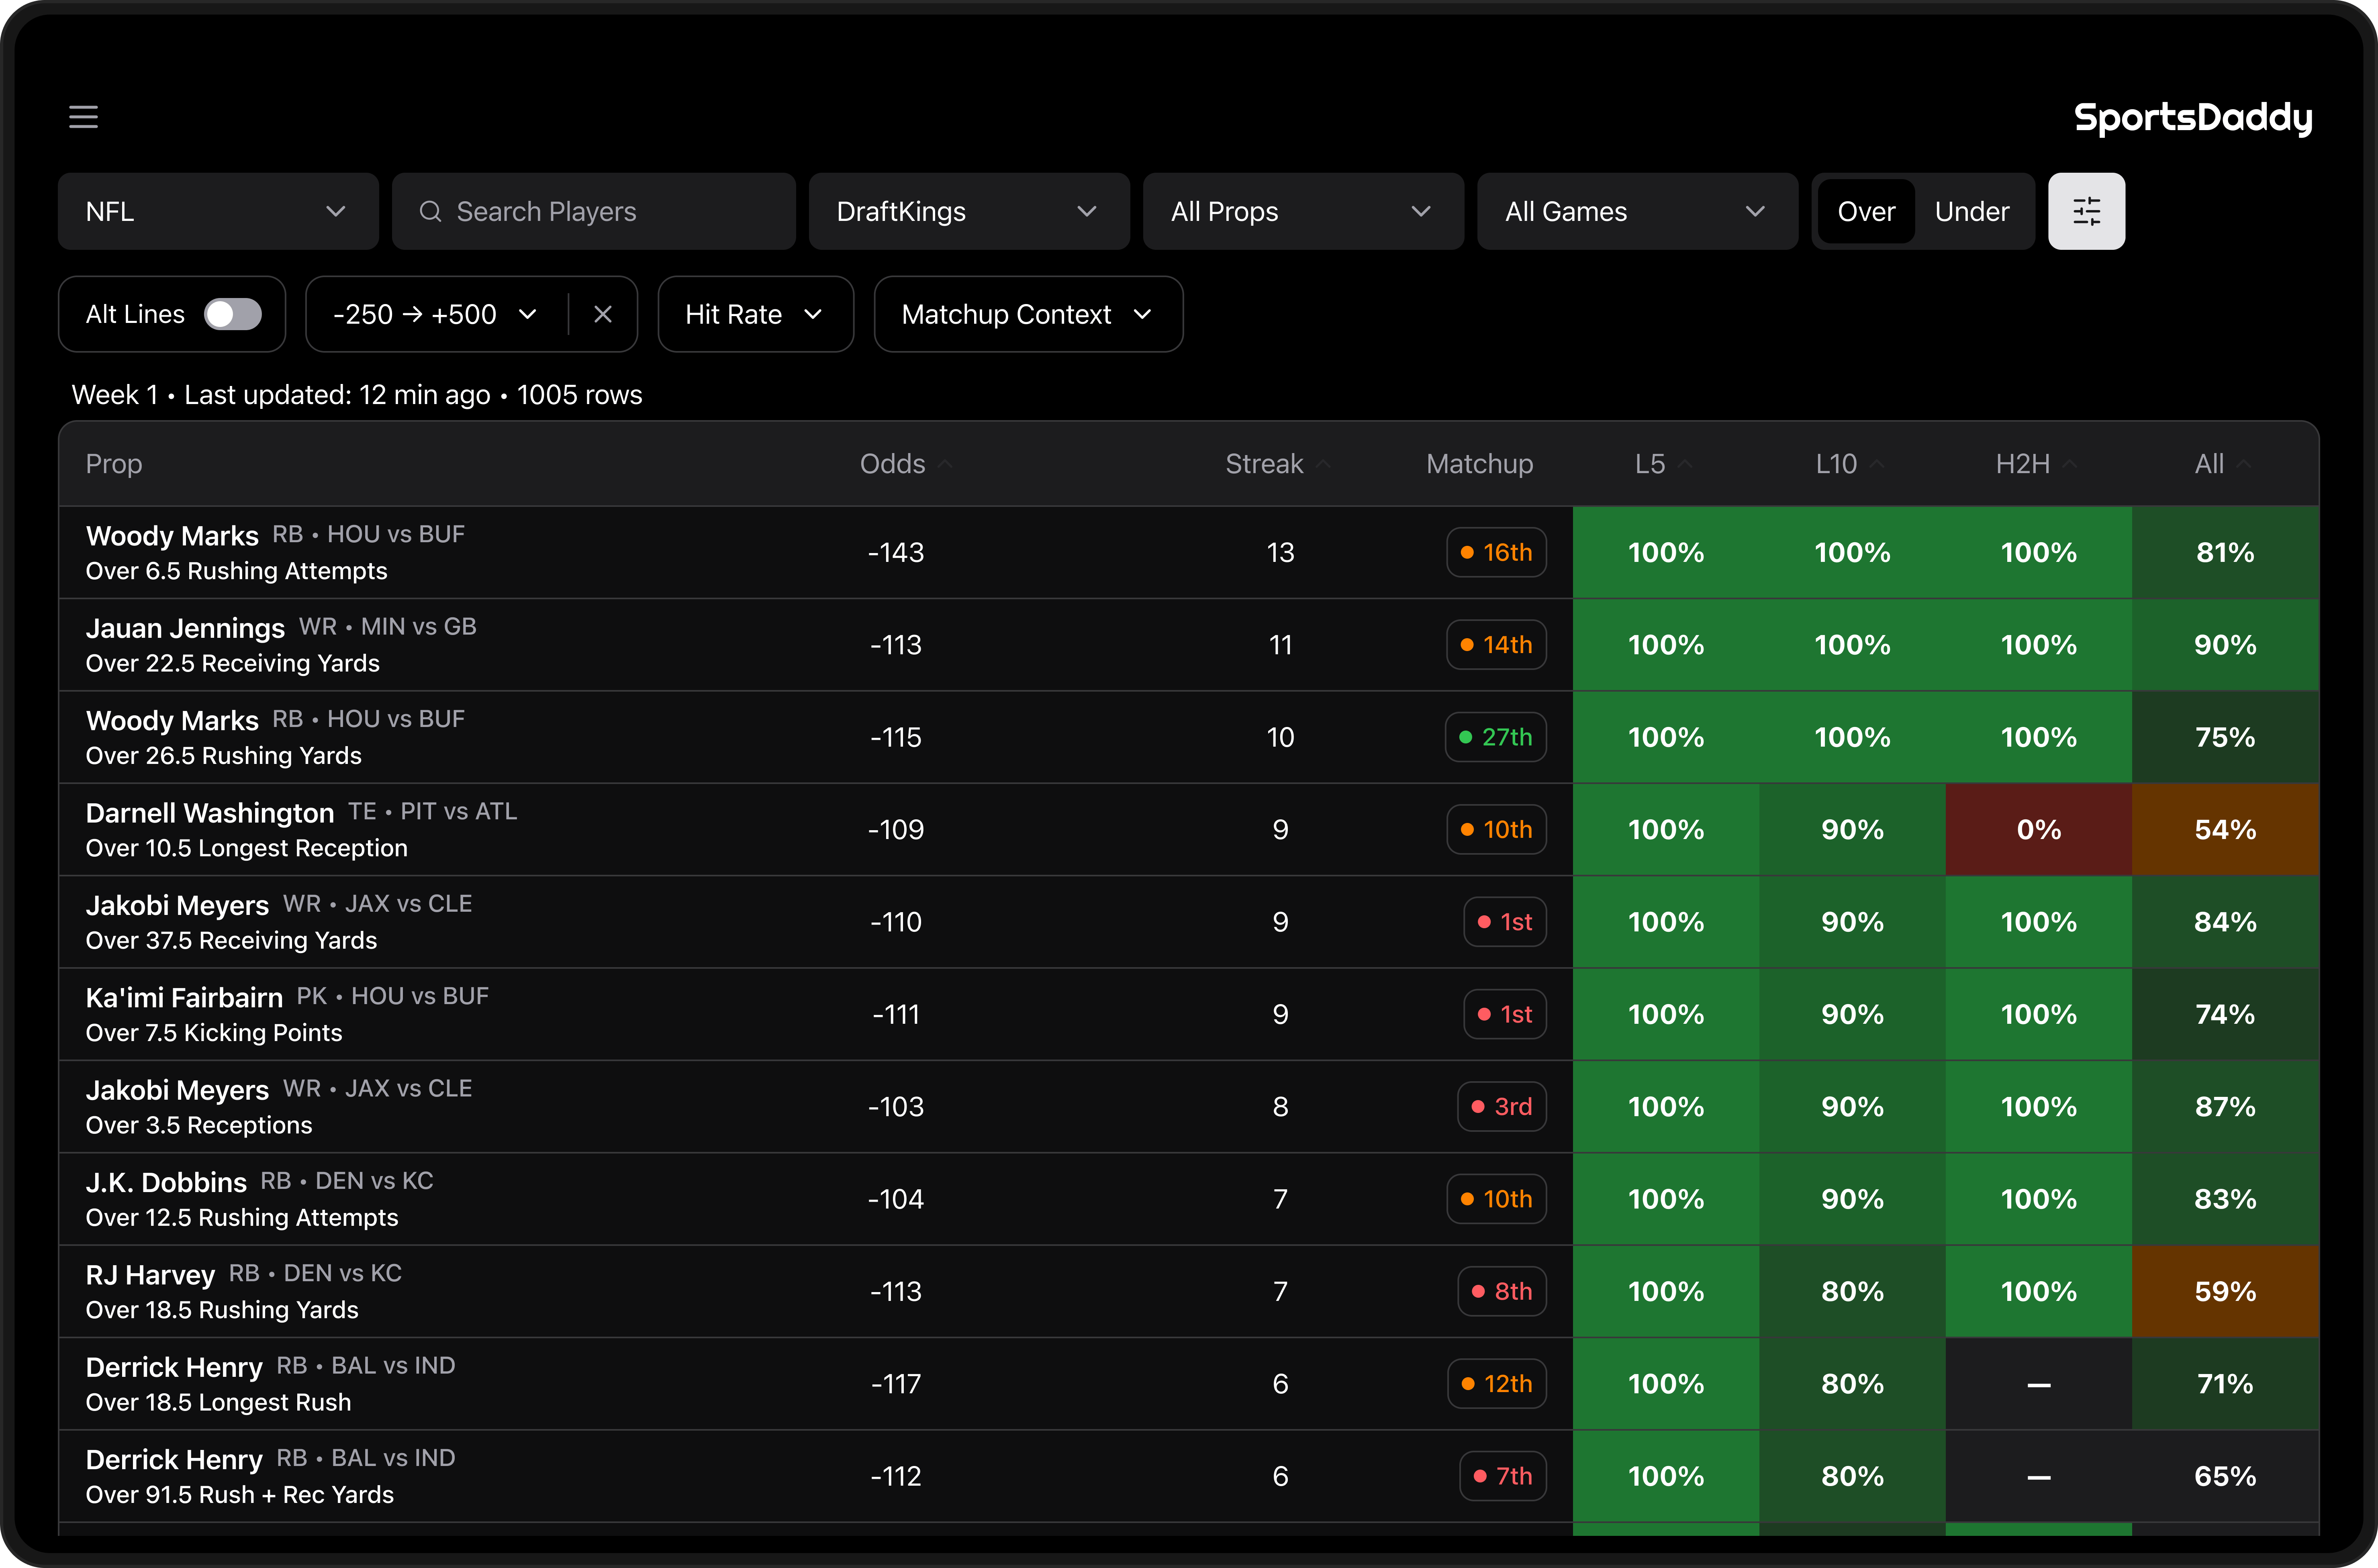Click the 8th matchup badge for RJ Harvey
The height and width of the screenshot is (1568, 2378).
(1502, 1291)
